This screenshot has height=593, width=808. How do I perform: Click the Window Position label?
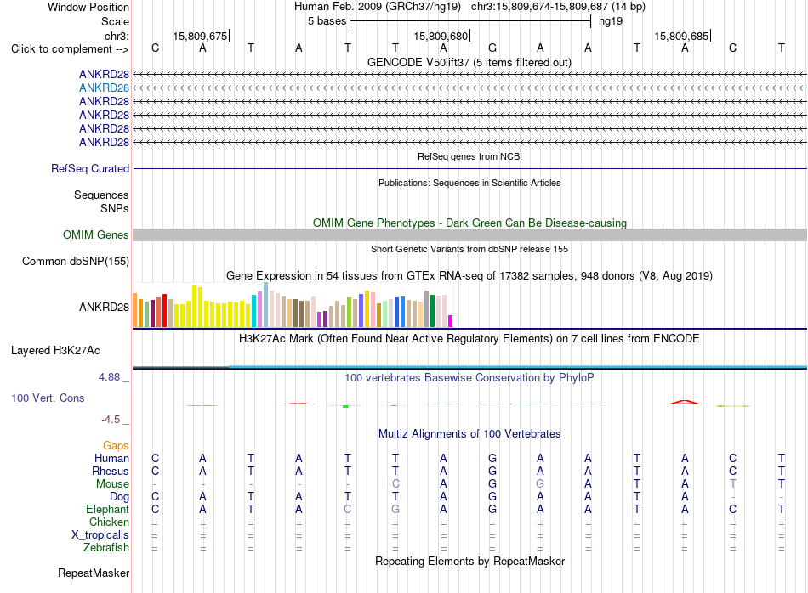pyautogui.click(x=88, y=7)
